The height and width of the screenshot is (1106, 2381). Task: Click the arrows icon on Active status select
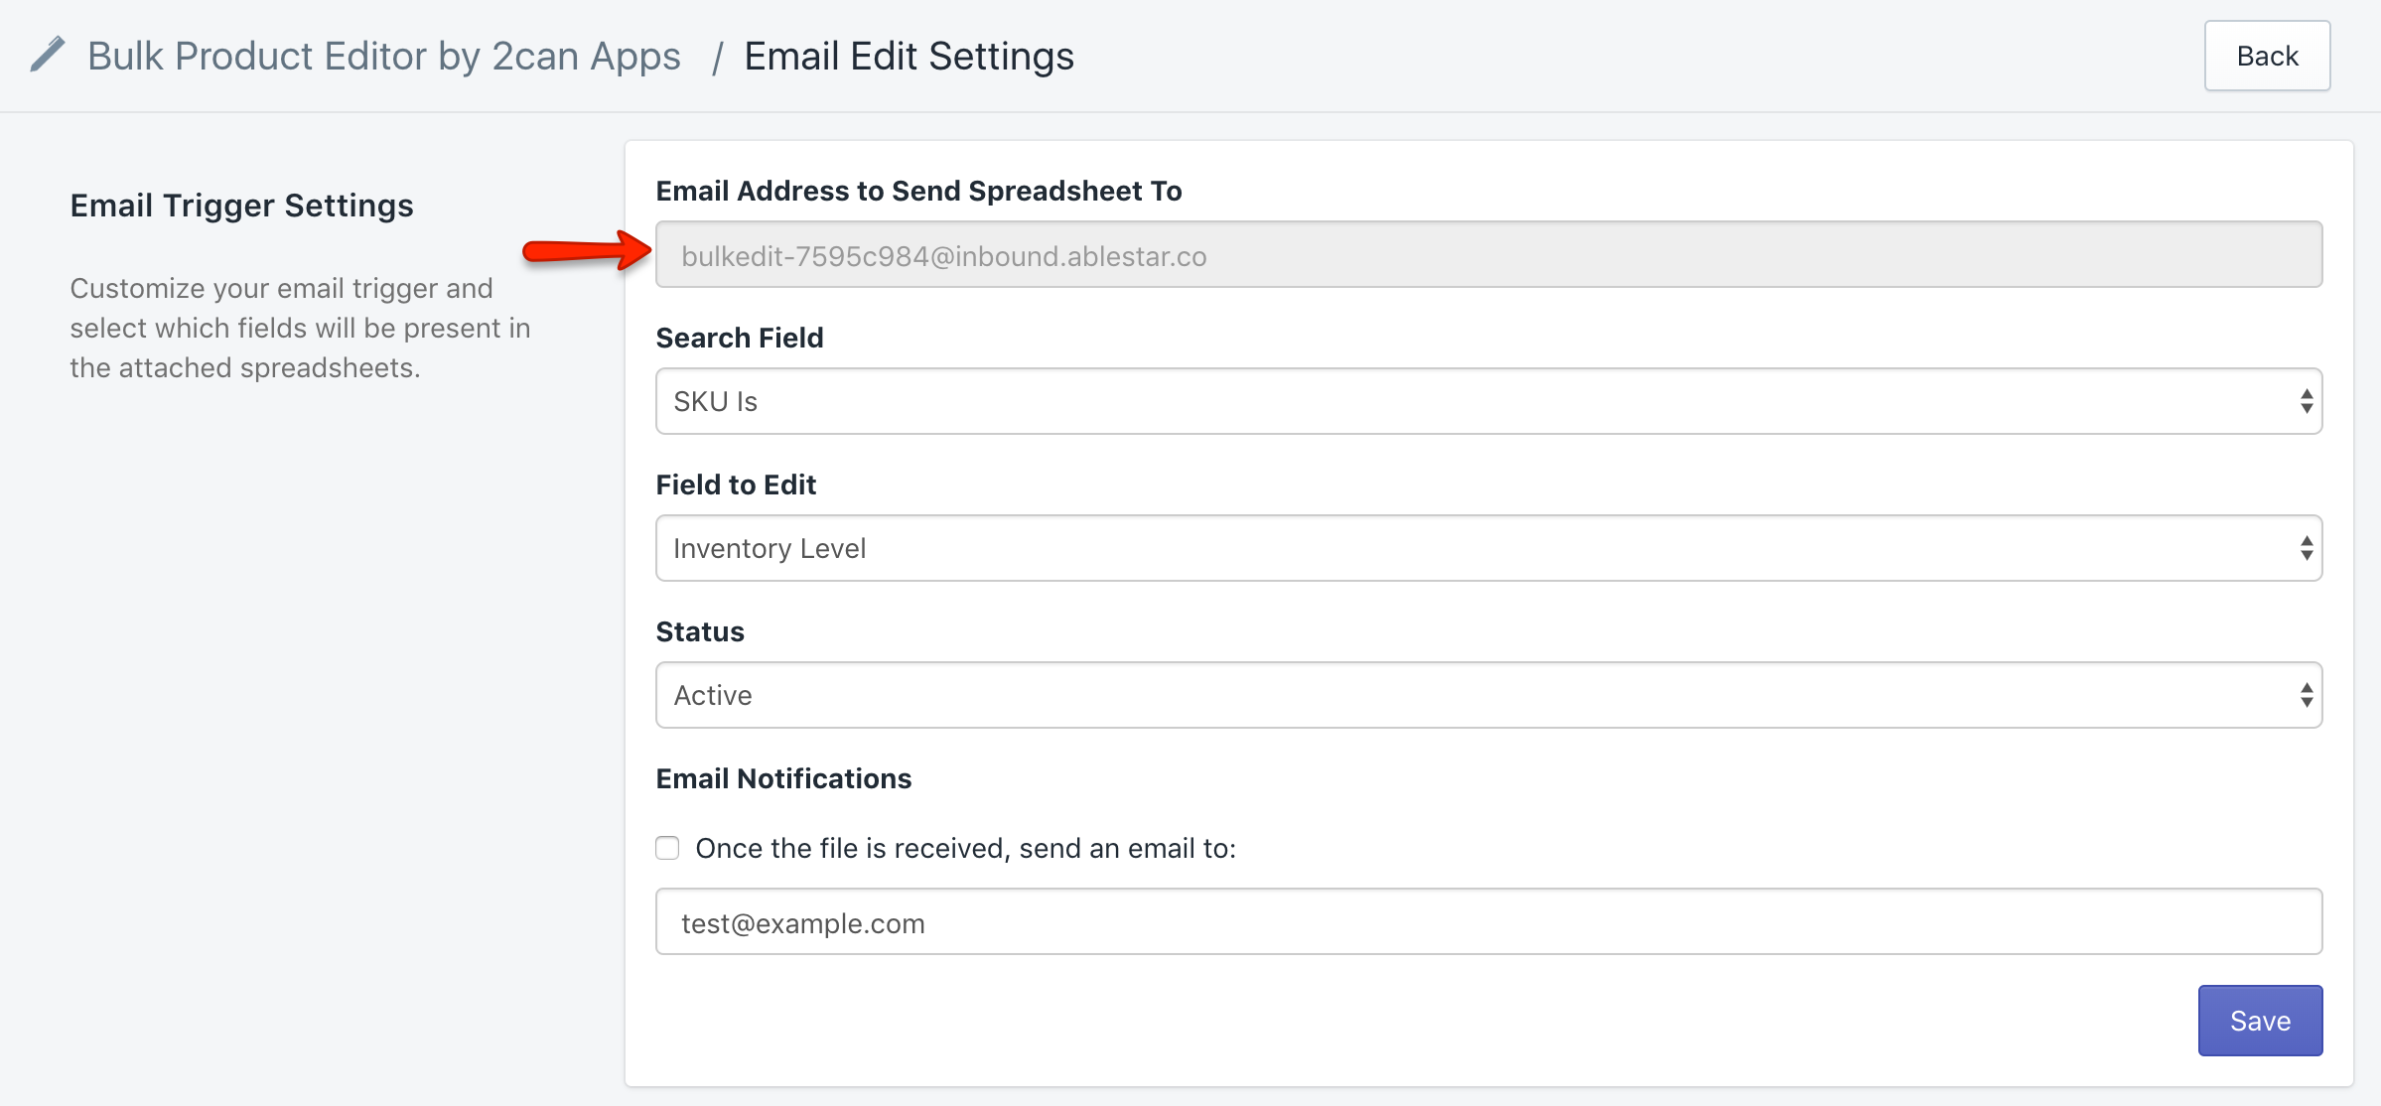[x=2306, y=695]
